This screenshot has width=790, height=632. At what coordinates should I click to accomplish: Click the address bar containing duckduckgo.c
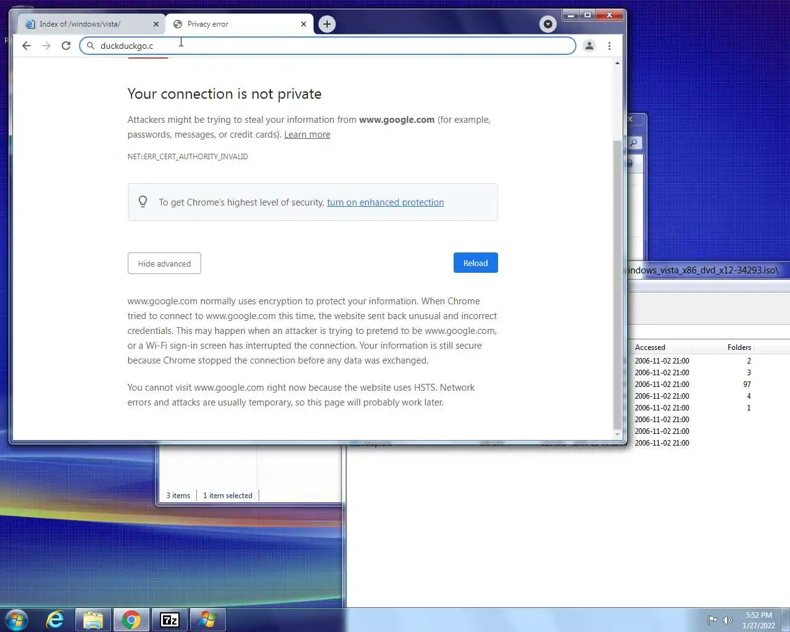[x=327, y=46]
